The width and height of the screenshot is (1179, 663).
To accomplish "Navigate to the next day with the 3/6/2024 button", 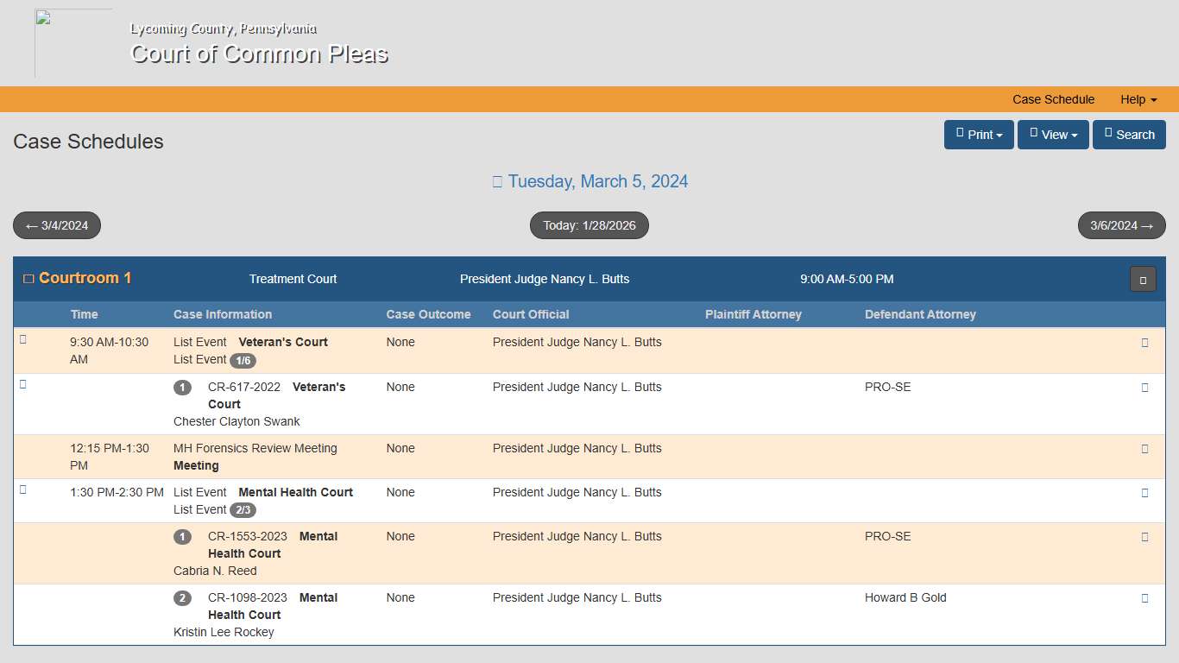I will tap(1121, 224).
